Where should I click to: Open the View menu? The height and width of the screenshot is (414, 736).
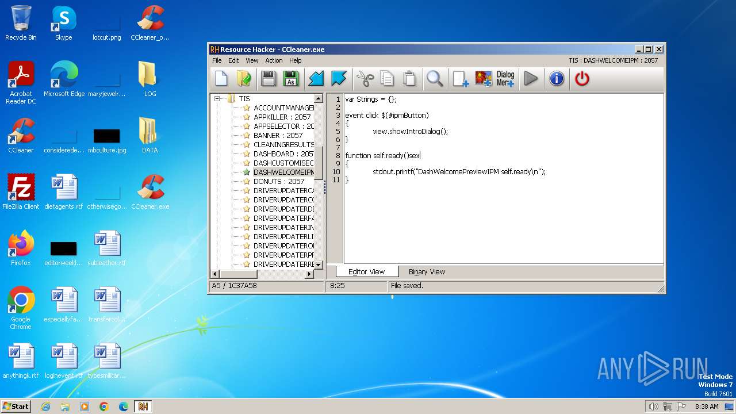point(252,60)
